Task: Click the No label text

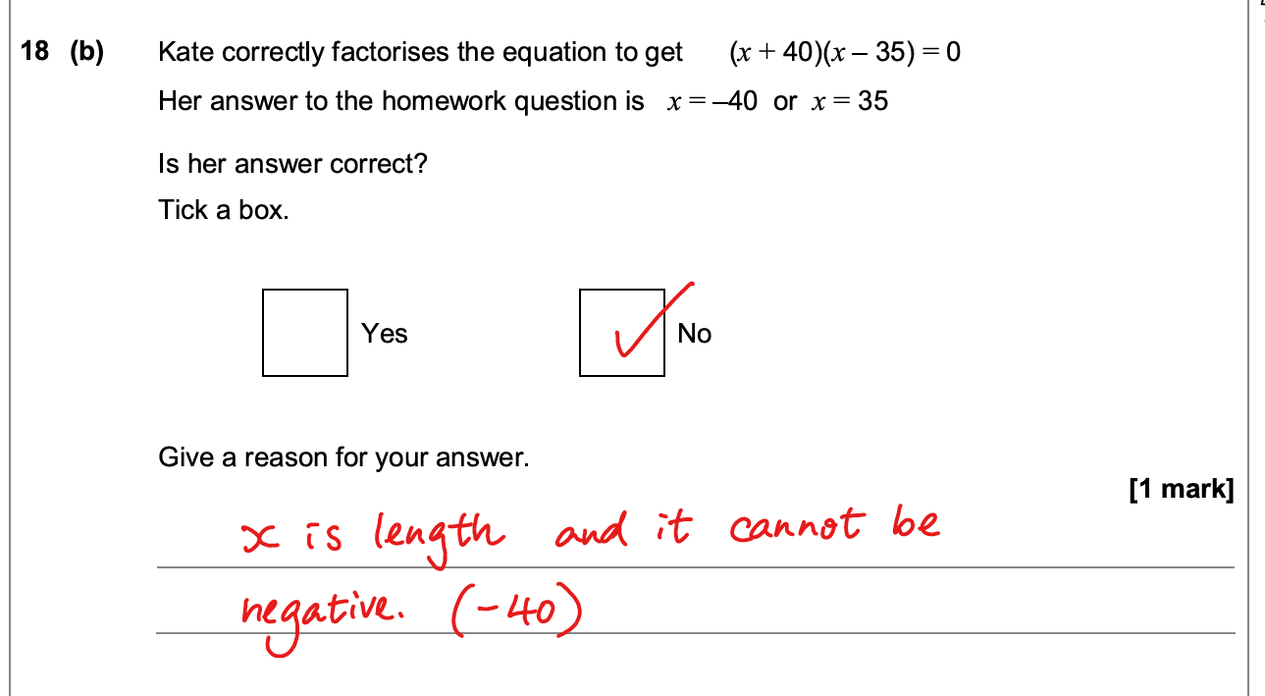Action: 694,334
